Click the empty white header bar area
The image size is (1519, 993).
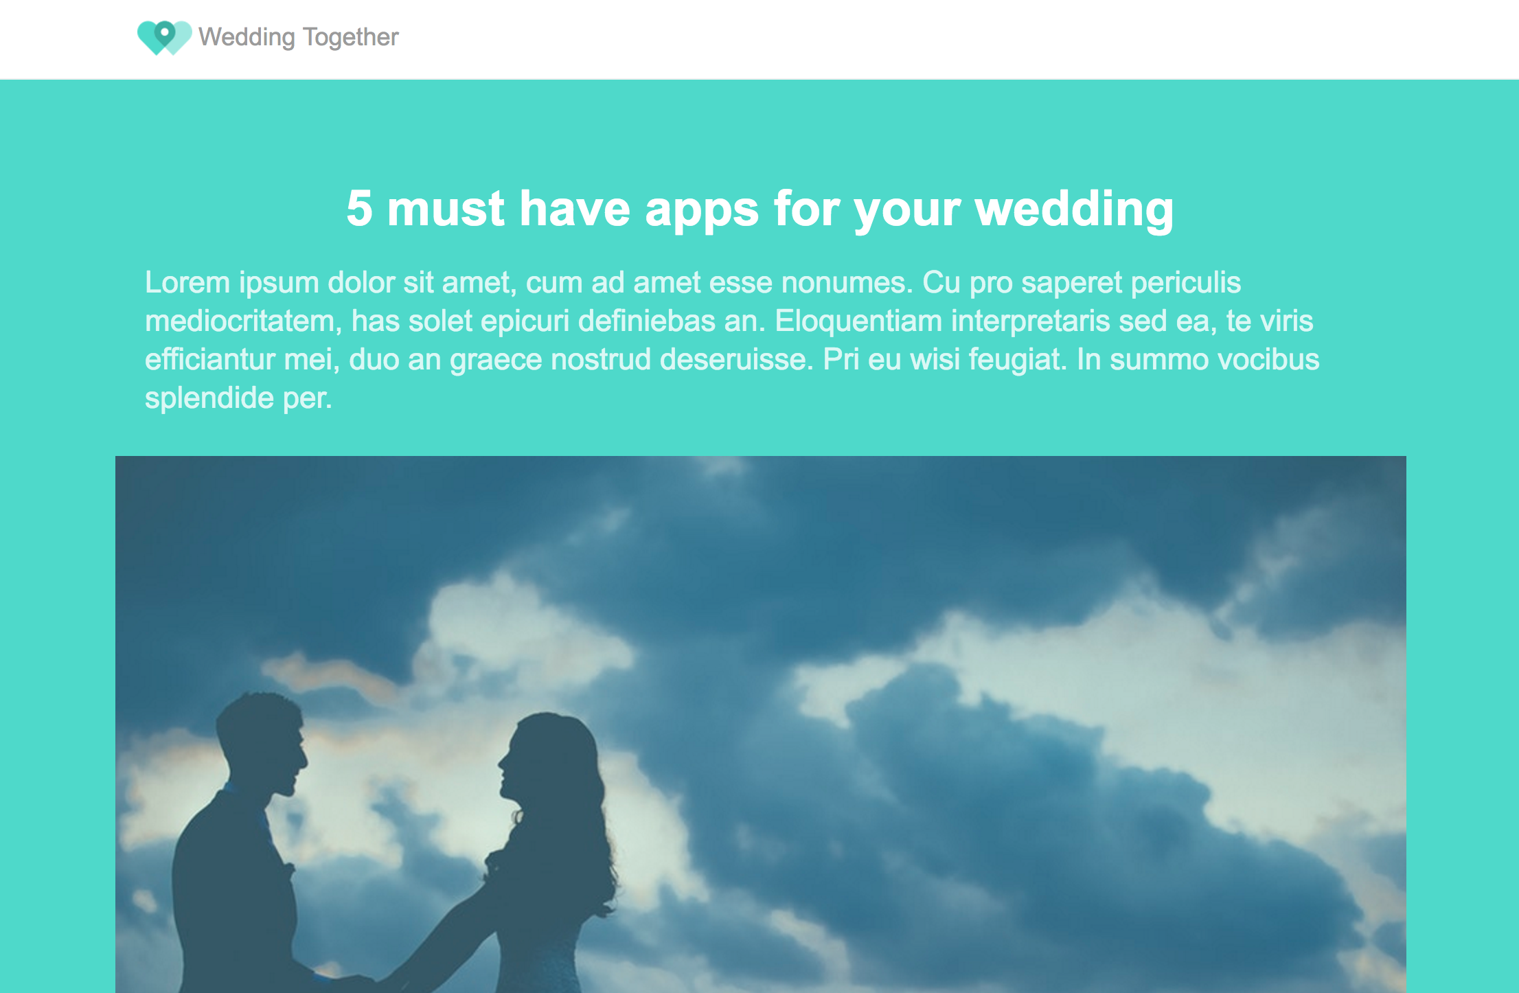961,38
